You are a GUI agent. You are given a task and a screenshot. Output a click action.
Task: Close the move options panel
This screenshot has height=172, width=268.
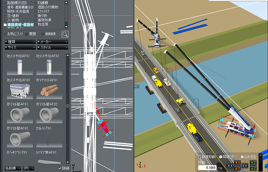coord(260,155)
